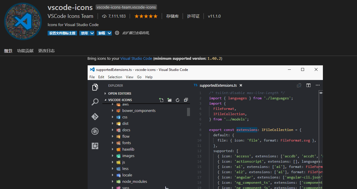The width and height of the screenshot is (357, 189).
Task: Expand the fonts folder arrow
Action: (x=112, y=143)
